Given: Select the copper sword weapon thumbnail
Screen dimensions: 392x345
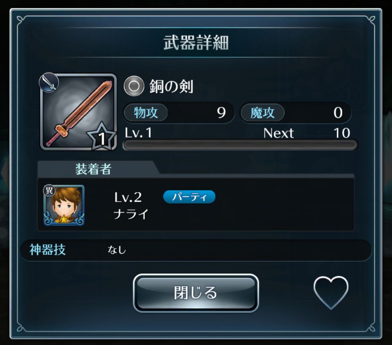Looking at the screenshot, I should click(78, 112).
